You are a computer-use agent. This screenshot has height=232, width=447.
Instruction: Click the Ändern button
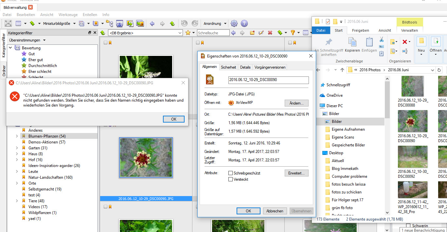click(x=296, y=103)
